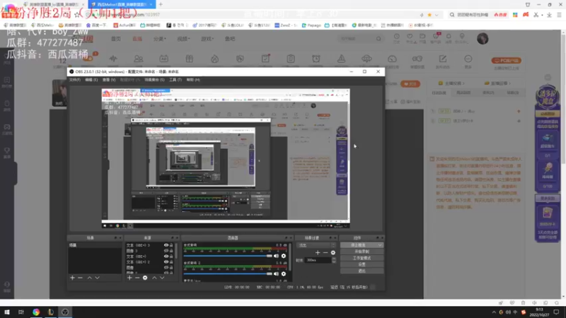This screenshot has width=566, height=318.
Task: Adjust the 台式音响 2 volume slider
Action: tap(227, 274)
